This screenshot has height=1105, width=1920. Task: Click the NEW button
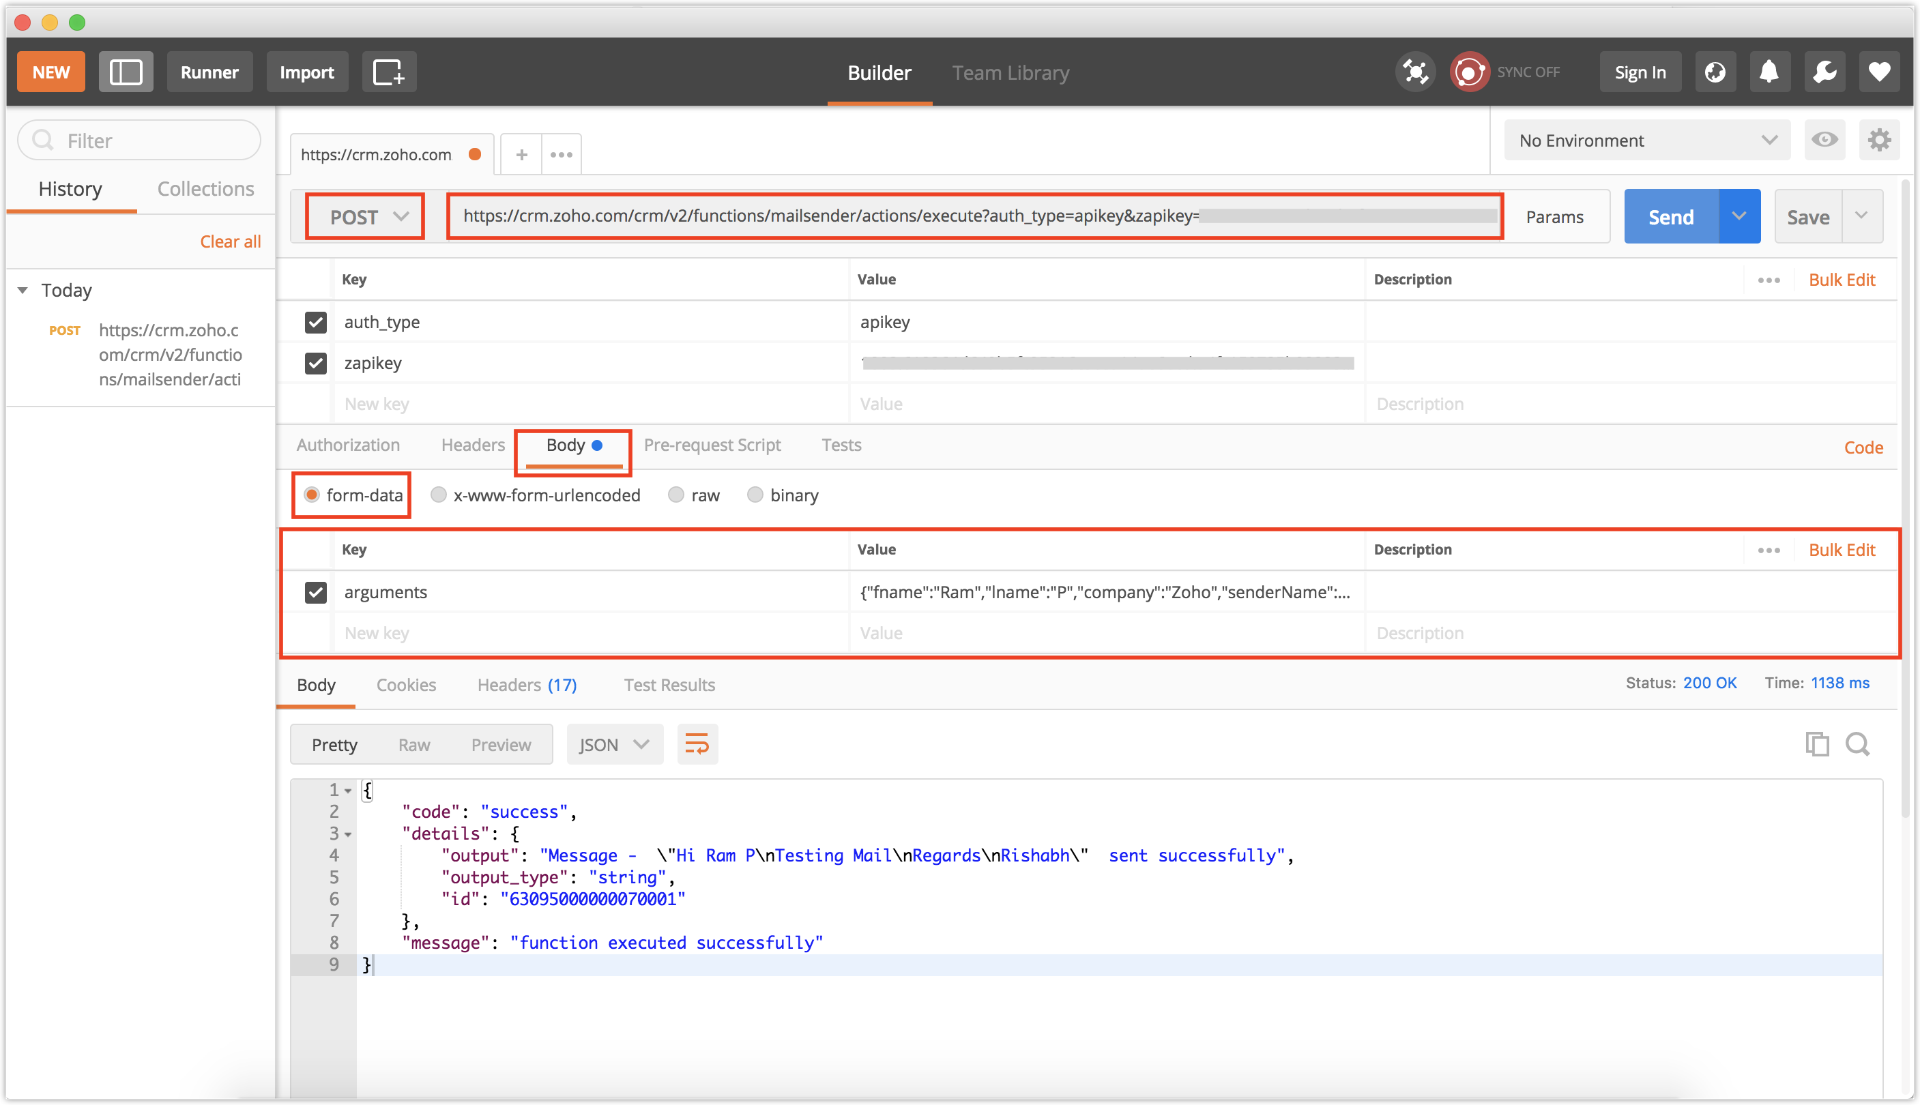51,72
